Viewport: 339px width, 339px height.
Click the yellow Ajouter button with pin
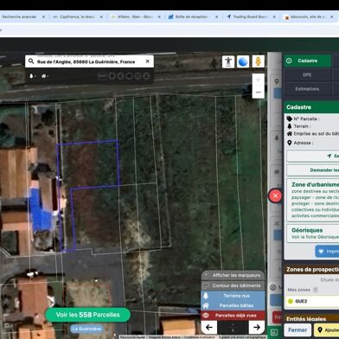click(327, 329)
